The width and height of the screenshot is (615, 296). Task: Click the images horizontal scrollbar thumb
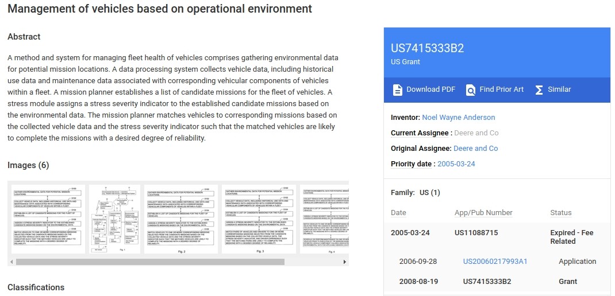(149, 262)
